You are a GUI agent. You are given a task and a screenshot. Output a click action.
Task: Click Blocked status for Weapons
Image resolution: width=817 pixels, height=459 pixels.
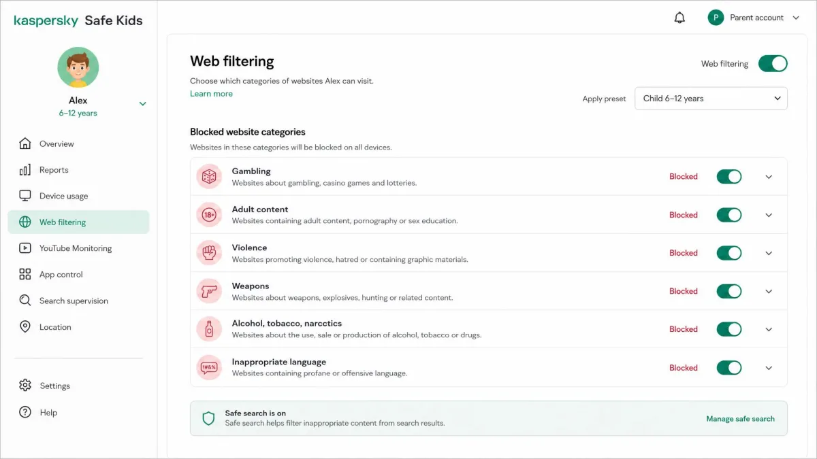tap(683, 291)
